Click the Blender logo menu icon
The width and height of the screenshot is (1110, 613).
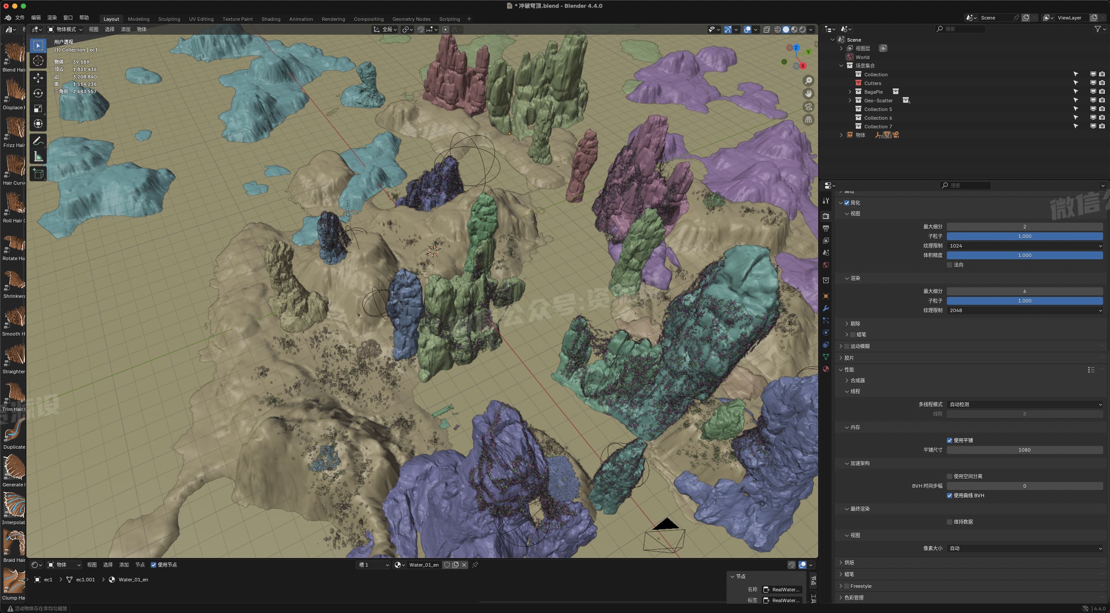(x=8, y=18)
